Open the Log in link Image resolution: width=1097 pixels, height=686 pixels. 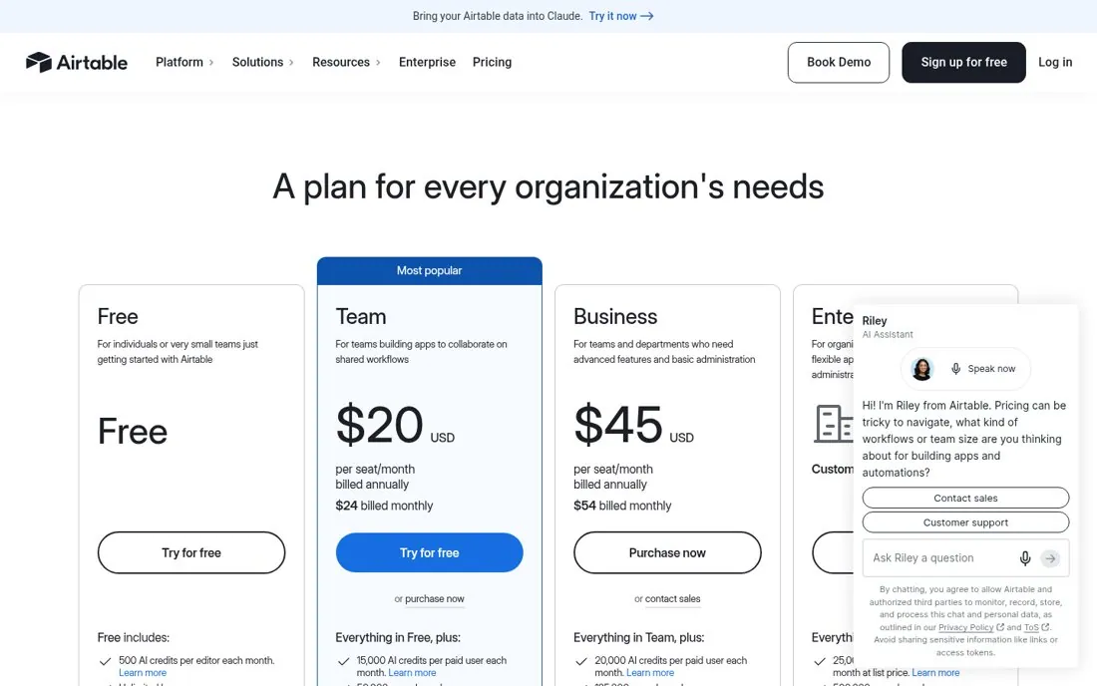(1055, 62)
